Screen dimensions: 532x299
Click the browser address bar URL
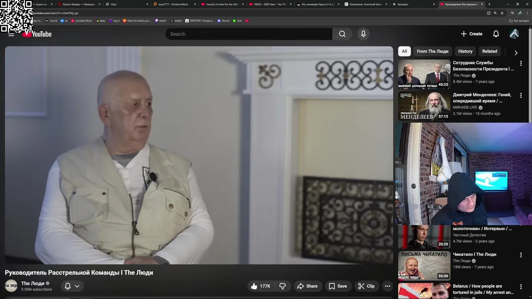[56, 13]
